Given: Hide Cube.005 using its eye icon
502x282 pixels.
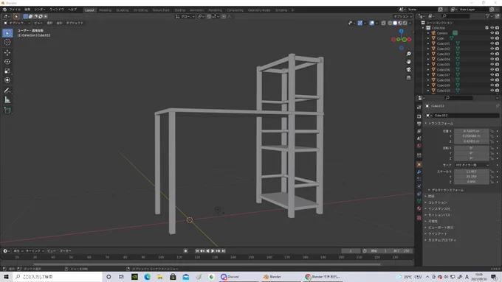Looking at the screenshot, I should [492, 64].
